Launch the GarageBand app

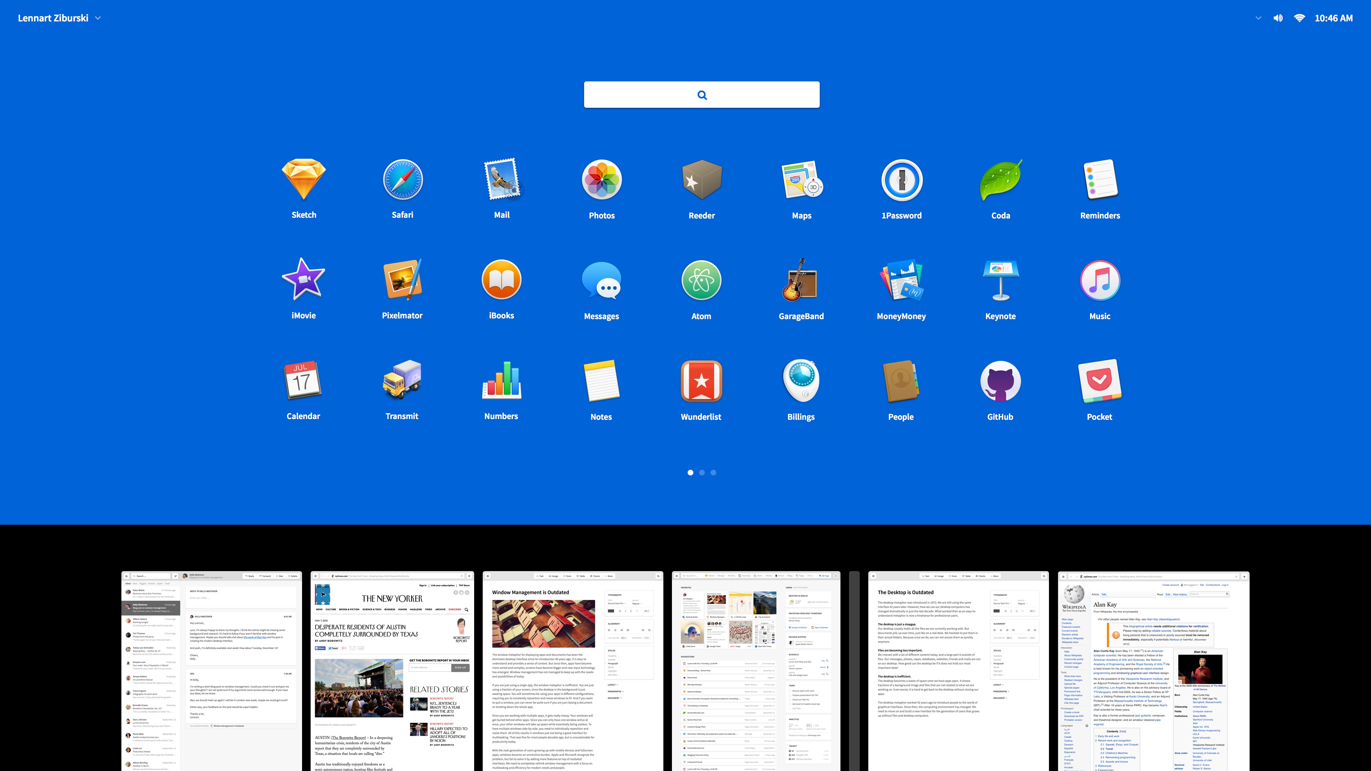800,280
